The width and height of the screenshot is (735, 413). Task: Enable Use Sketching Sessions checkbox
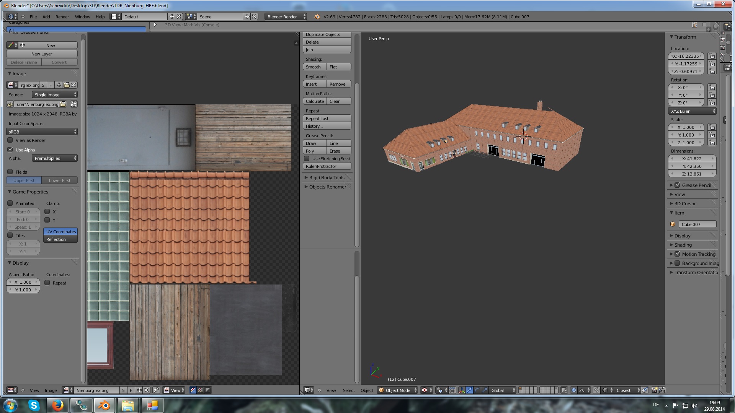click(x=307, y=158)
